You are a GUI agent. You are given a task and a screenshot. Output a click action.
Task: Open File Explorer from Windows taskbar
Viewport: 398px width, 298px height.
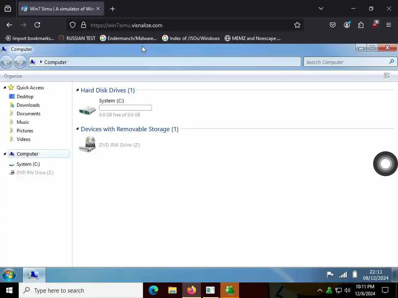172,290
